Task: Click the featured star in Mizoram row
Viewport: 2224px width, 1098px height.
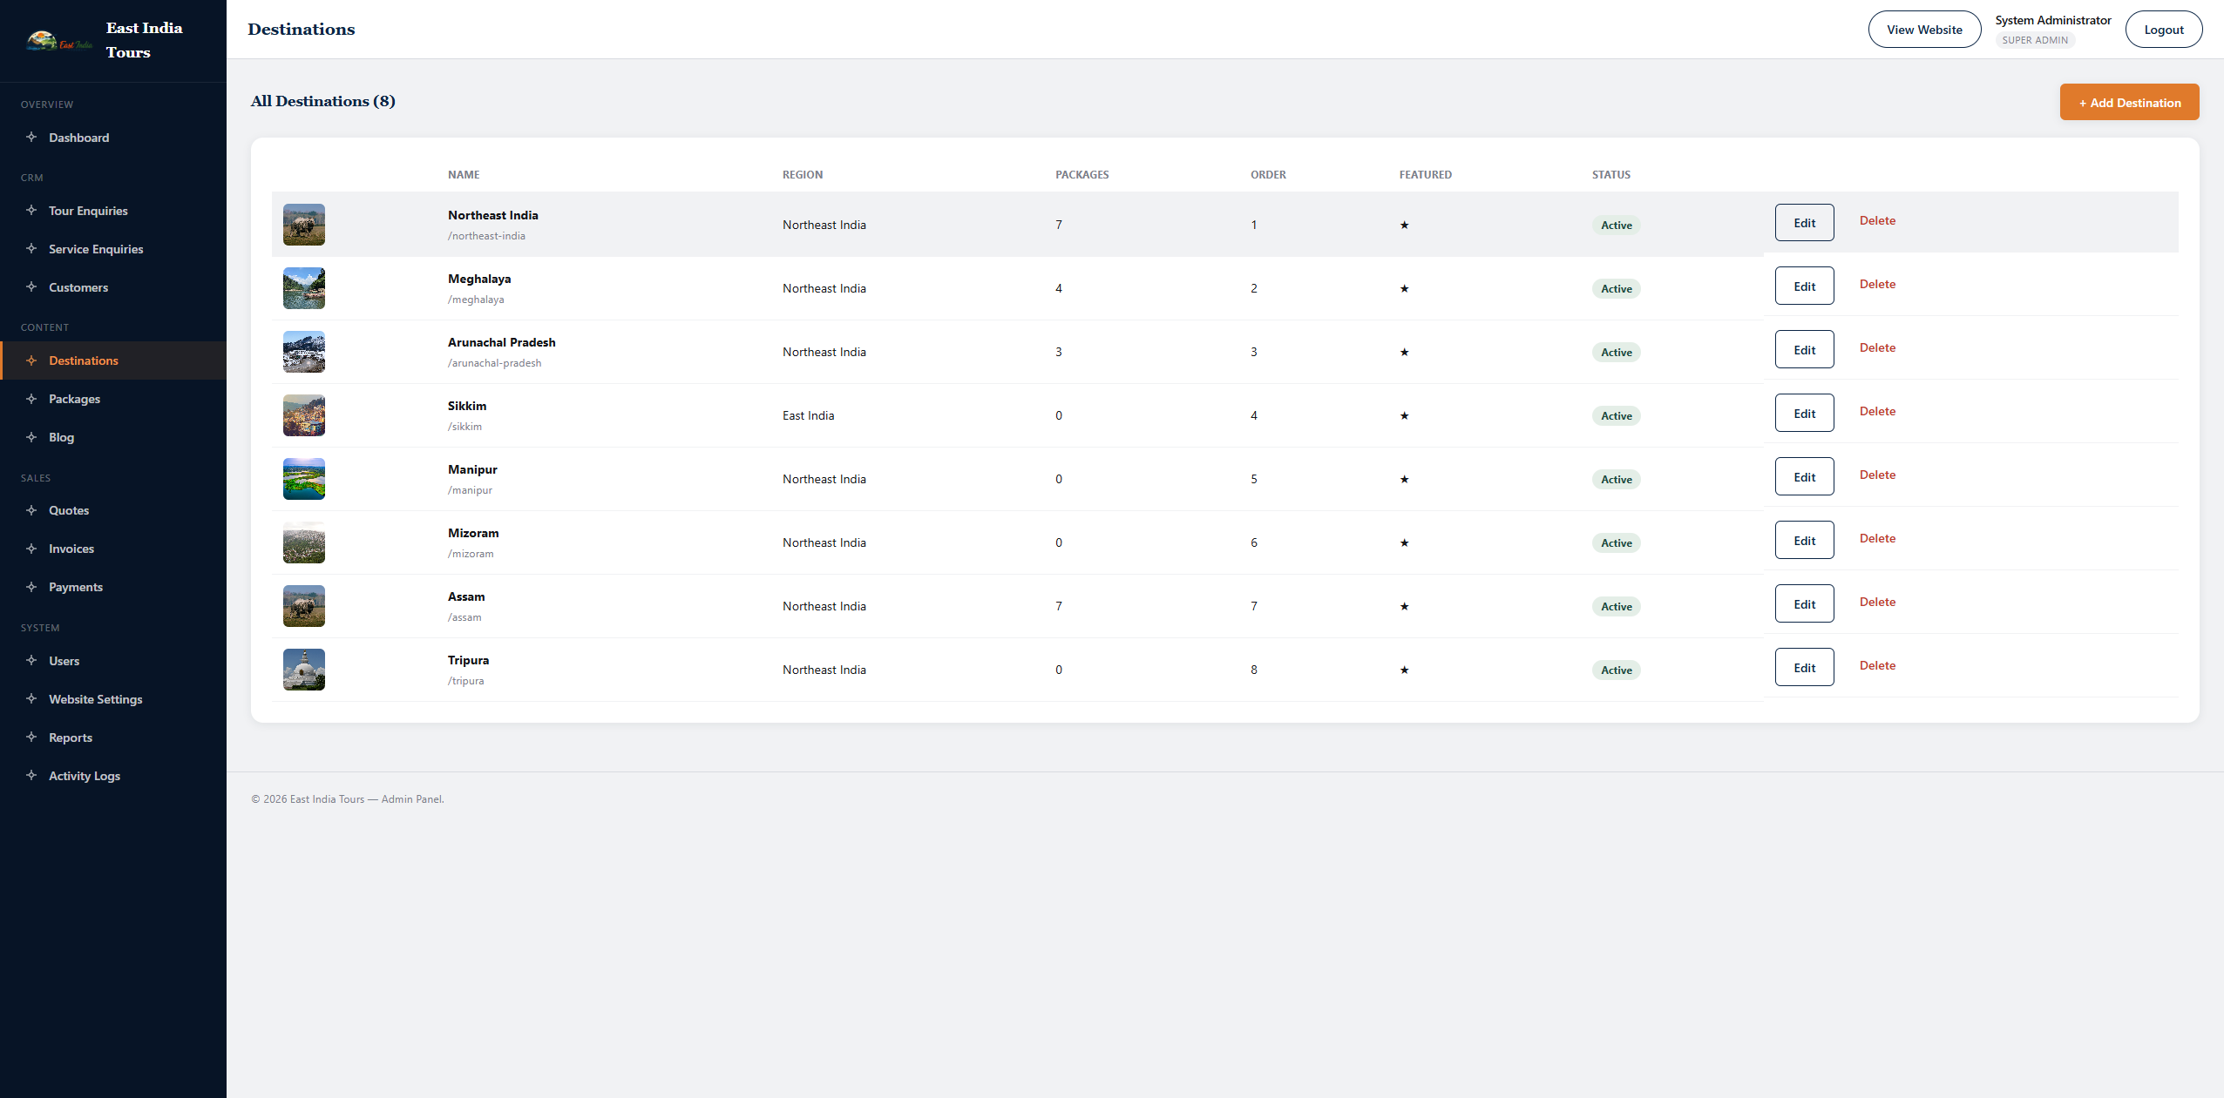Action: tap(1404, 542)
